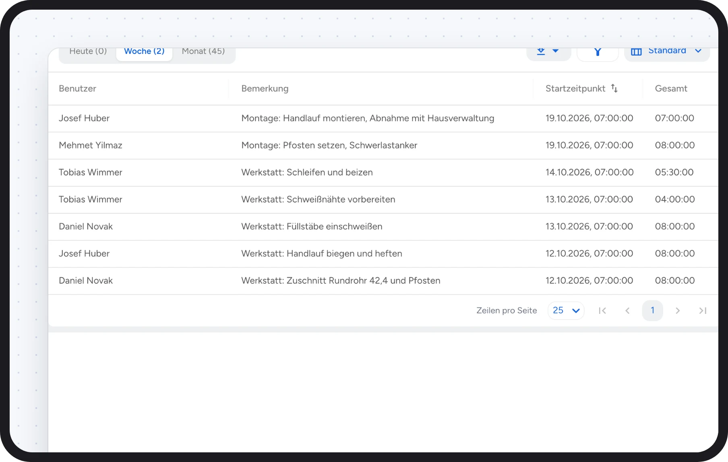Click the download export icon
This screenshot has width=728, height=462.
[x=541, y=51]
